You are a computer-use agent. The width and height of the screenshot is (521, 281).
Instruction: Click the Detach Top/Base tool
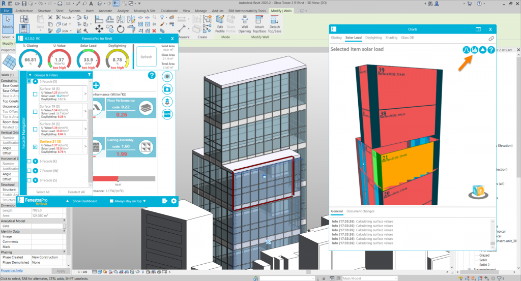coord(274,24)
